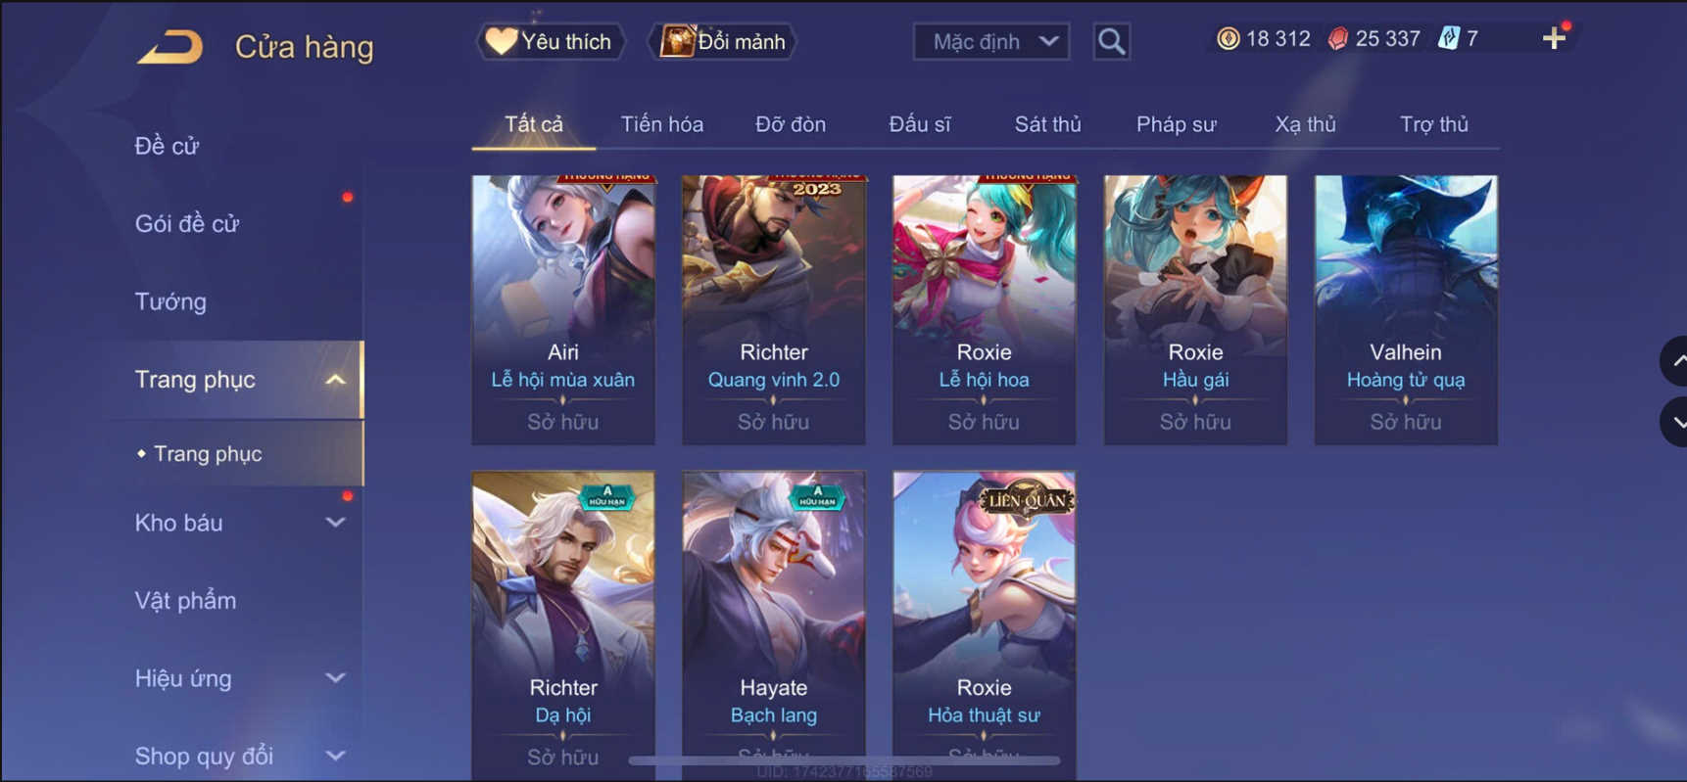The height and width of the screenshot is (782, 1687).
Task: Open the Tướng sidebar menu item
Action: (170, 301)
